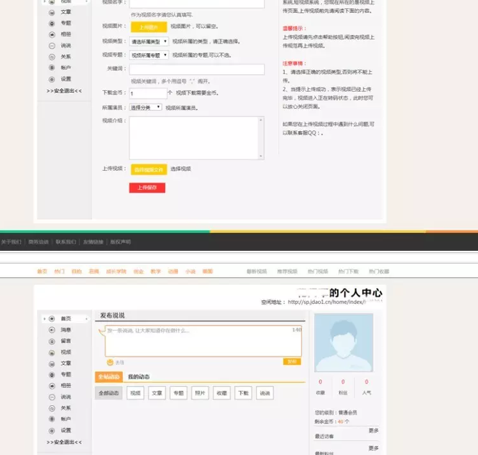
Task: Open the 选择分类 actor category dropdown
Action: tap(145, 108)
